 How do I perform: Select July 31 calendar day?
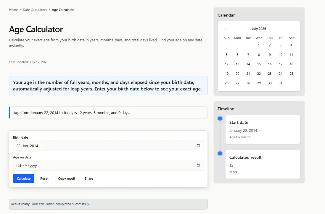pyautogui.click(x=280, y=83)
